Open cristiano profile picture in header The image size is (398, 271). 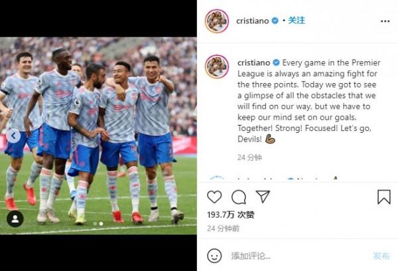[217, 21]
